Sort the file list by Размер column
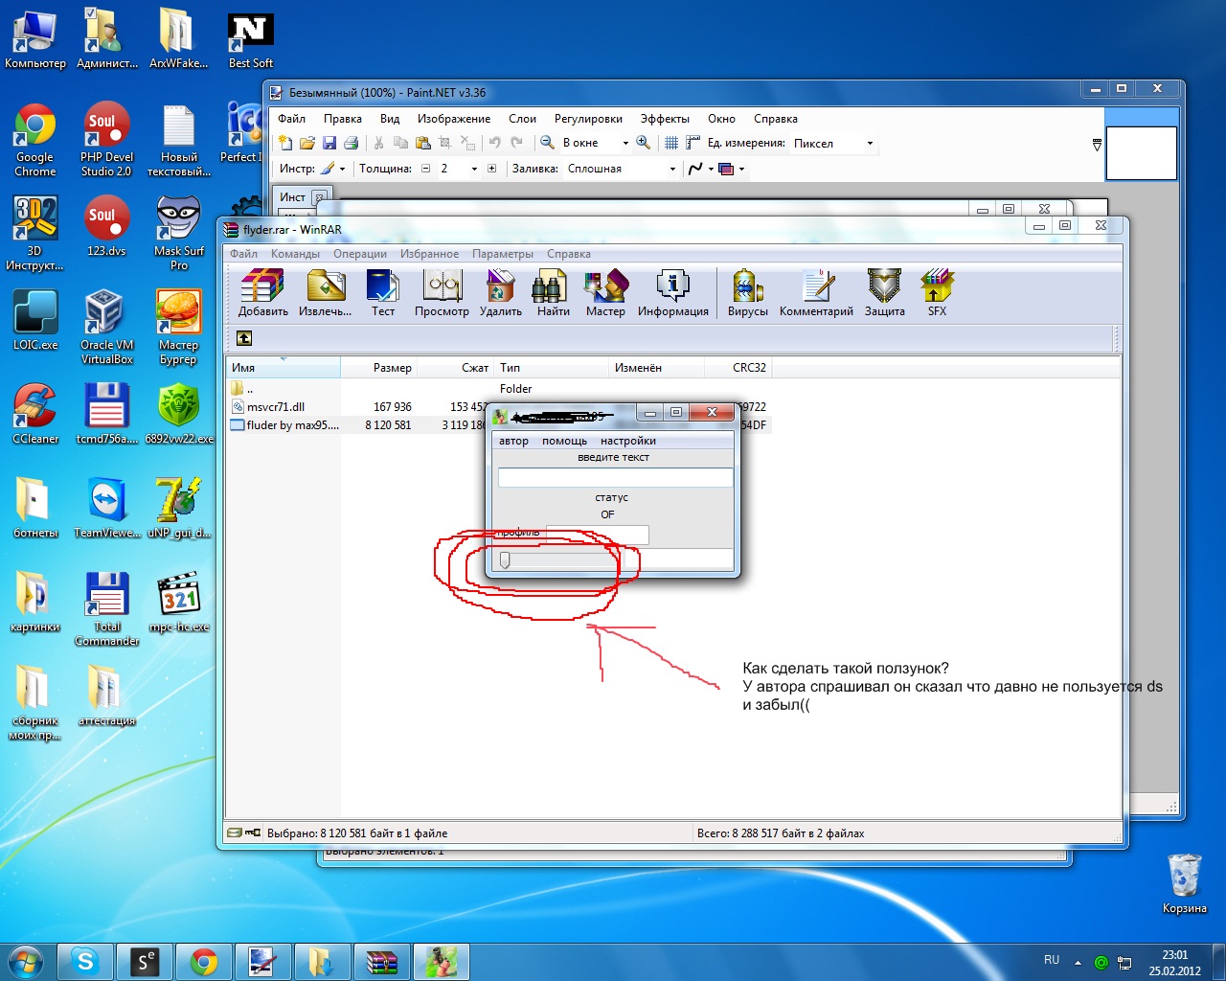1226x981 pixels. (392, 368)
